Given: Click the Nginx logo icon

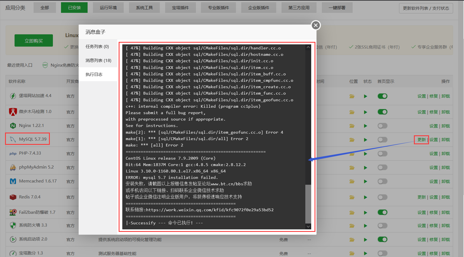Looking at the screenshot, I should [13, 126].
